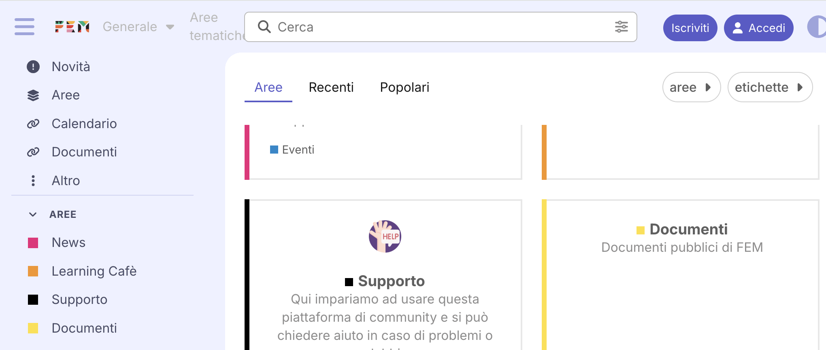Open Aree with the layers icon
The image size is (826, 350).
[x=65, y=95]
